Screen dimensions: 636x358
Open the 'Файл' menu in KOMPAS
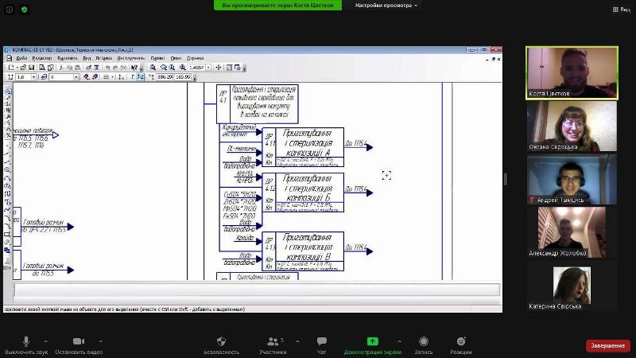pos(21,58)
